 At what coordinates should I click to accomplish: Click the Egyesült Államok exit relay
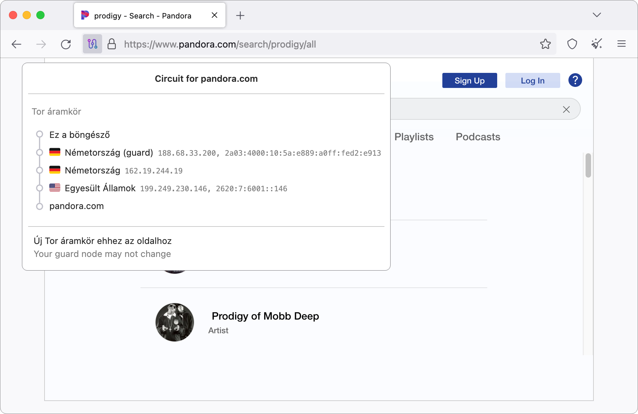pyautogui.click(x=168, y=188)
